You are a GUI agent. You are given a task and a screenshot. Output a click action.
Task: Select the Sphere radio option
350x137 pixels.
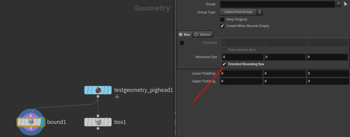[203, 34]
